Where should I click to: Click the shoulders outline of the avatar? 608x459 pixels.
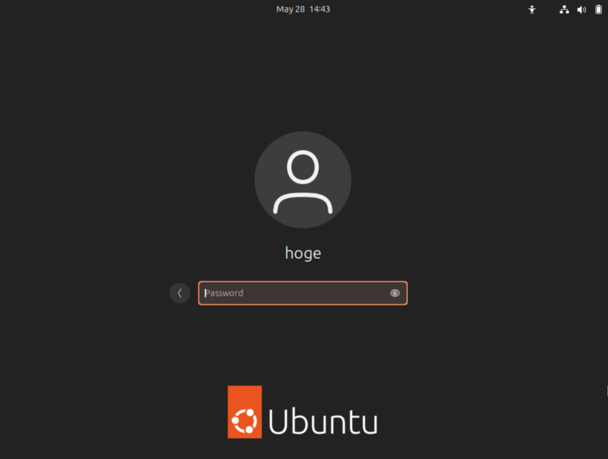tap(303, 202)
